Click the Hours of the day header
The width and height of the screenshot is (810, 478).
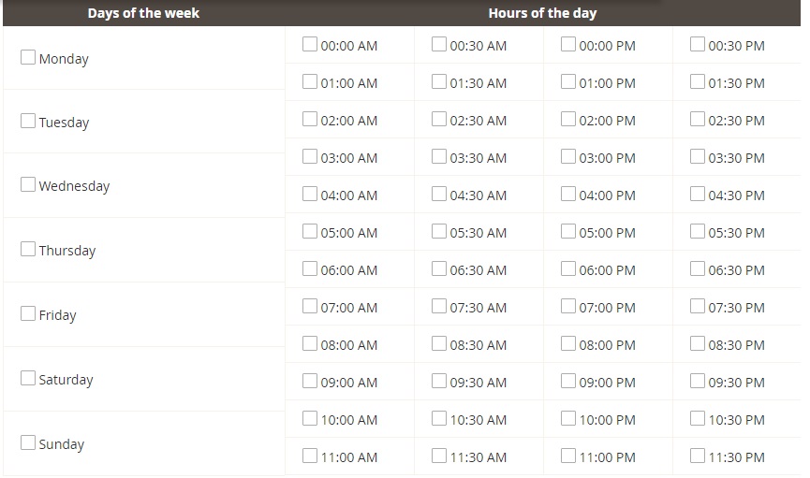coord(542,13)
